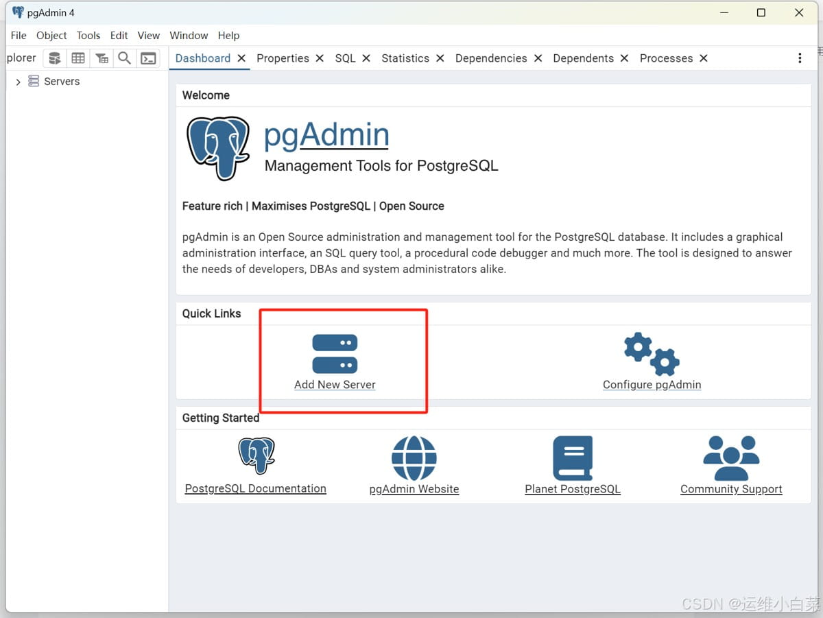Click the Configure pgAdmin gears icon
Image resolution: width=823 pixels, height=618 pixels.
652,354
